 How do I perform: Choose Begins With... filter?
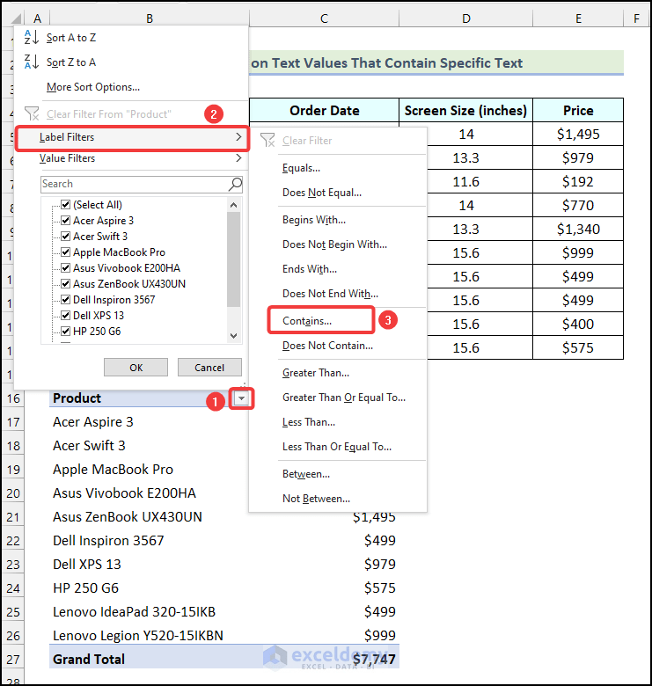pos(314,220)
